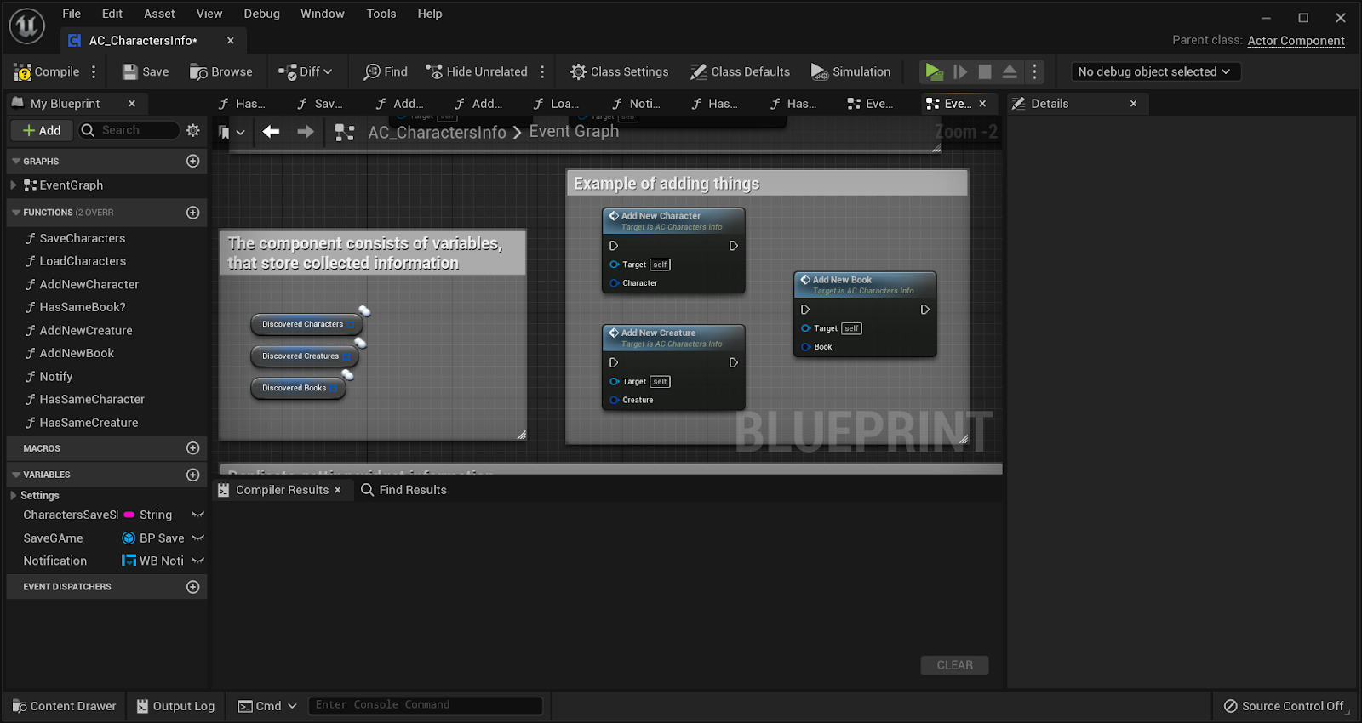Click BP Save type icon for SaveGAme
The width and height of the screenshot is (1362, 723).
click(129, 538)
